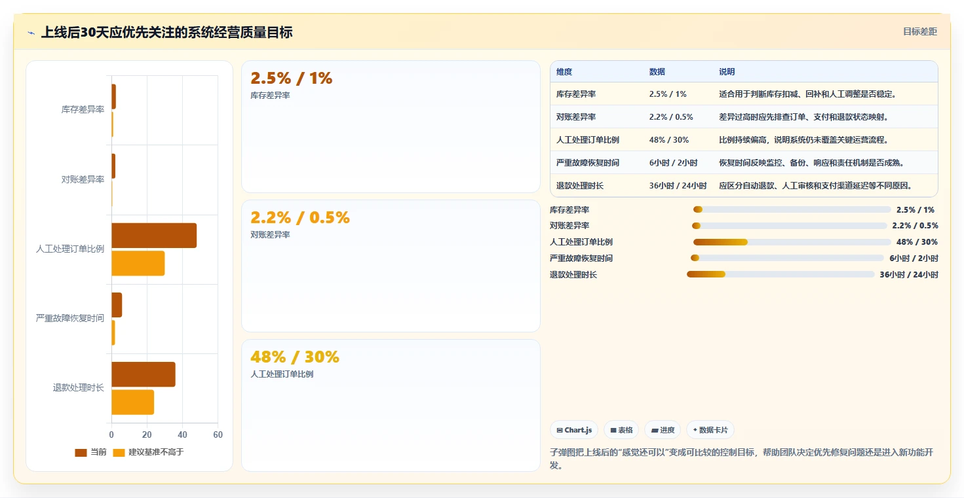The image size is (964, 498).
Task: Click the 对账差异率 y-axis label in chart
Action: point(83,179)
